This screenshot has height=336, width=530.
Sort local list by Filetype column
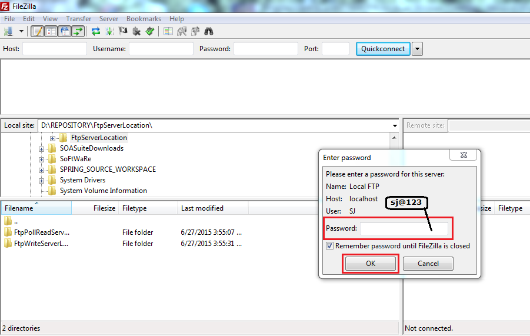(x=148, y=208)
